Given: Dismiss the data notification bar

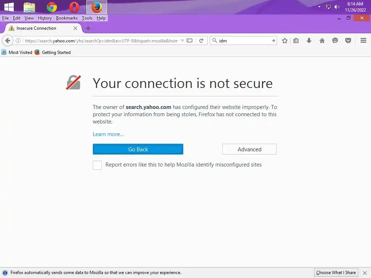Looking at the screenshot, I should coord(365,273).
